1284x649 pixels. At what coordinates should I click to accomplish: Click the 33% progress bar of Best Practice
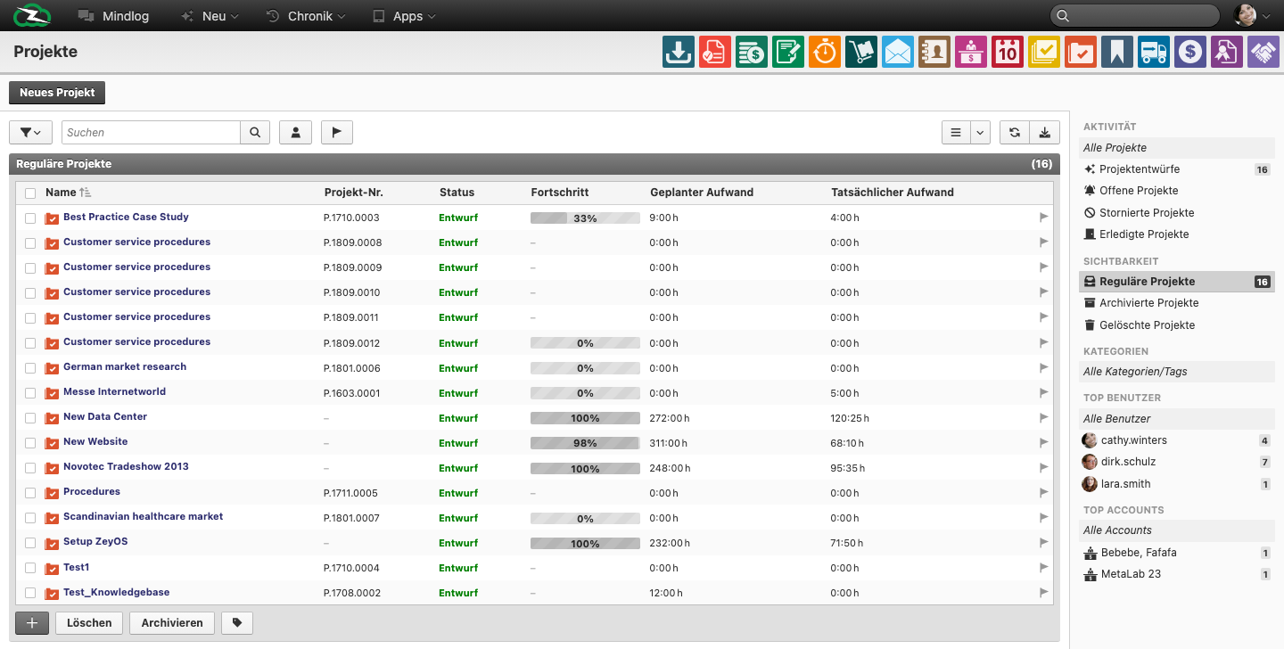585,218
